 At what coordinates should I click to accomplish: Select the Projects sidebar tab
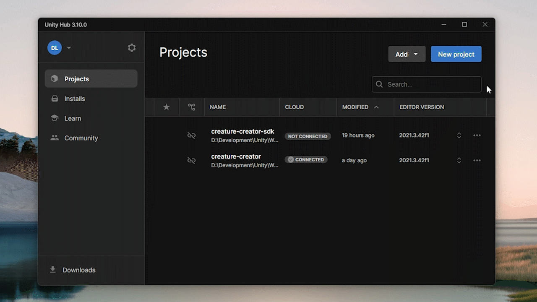[91, 79]
